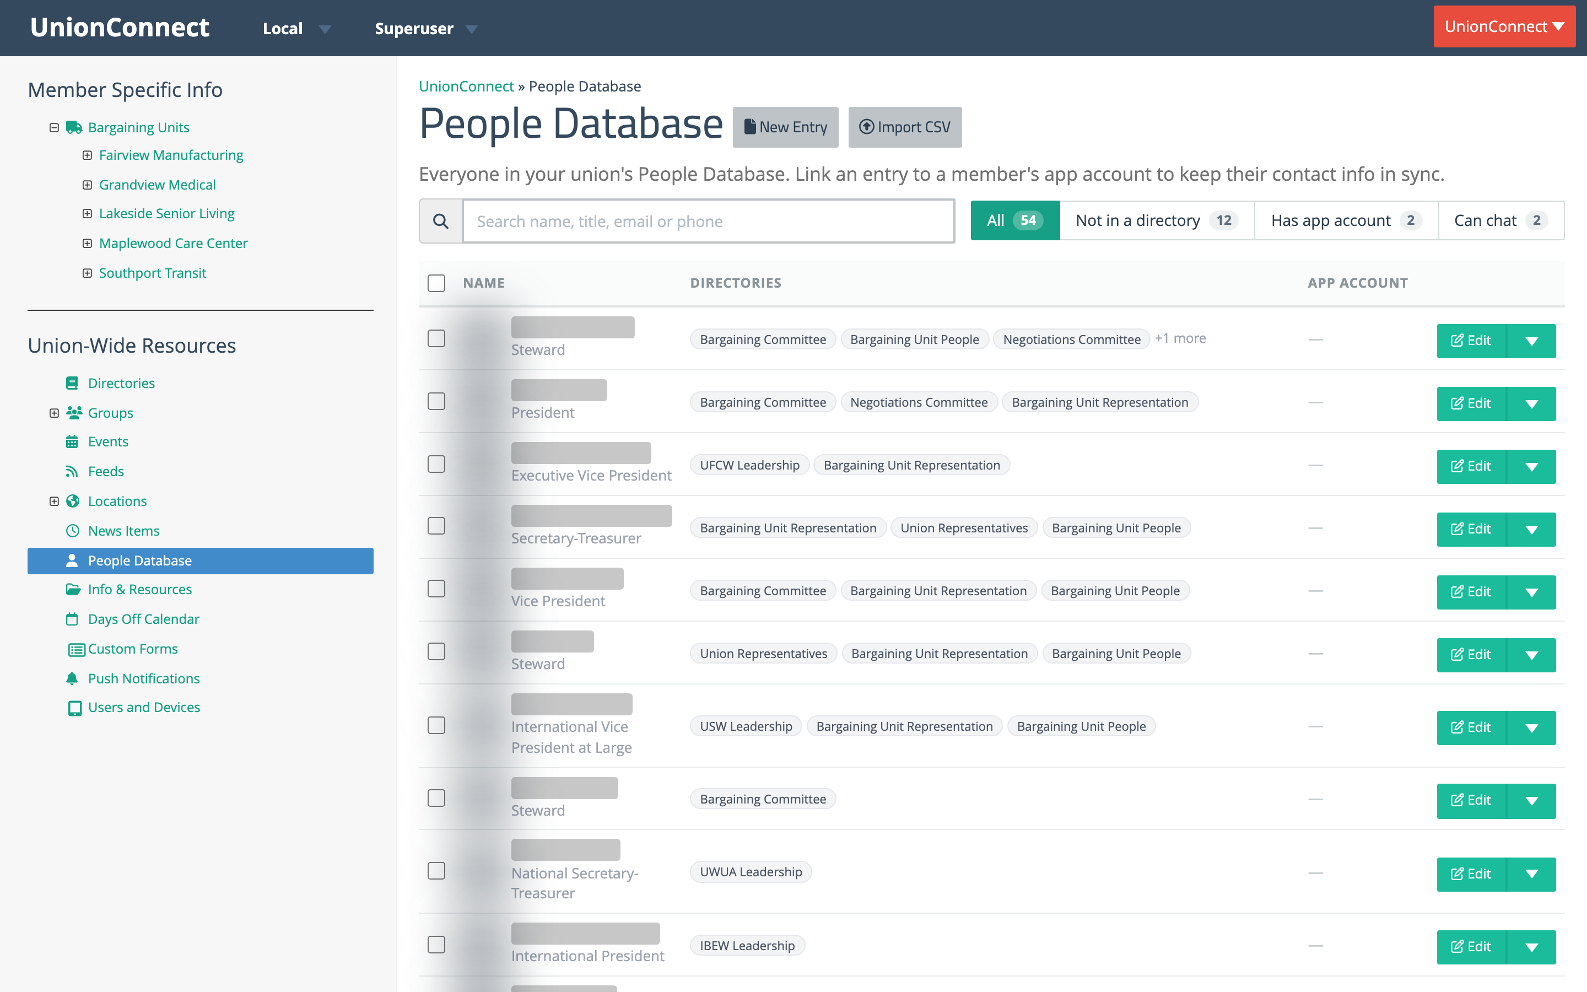The width and height of the screenshot is (1587, 992).
Task: Click the Custom Forms list icon
Action: [77, 650]
